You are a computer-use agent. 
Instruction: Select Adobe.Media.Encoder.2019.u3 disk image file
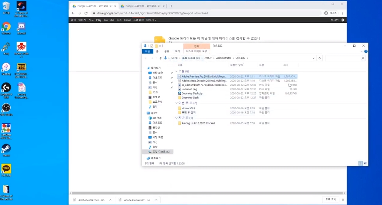237,81
